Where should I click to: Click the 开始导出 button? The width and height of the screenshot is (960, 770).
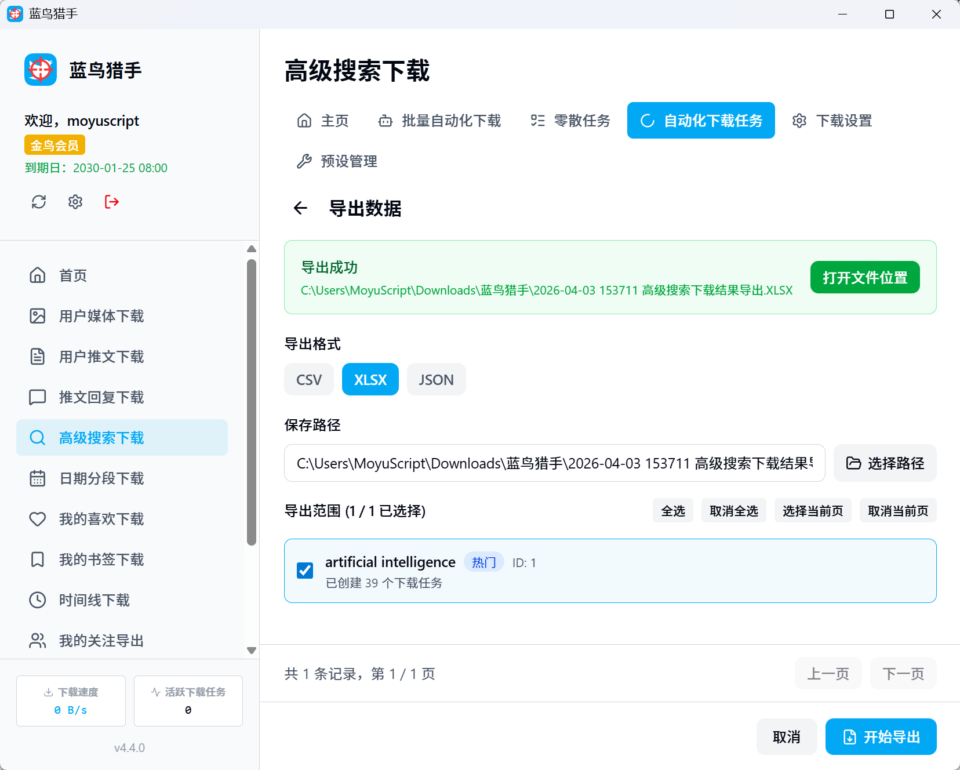[881, 737]
